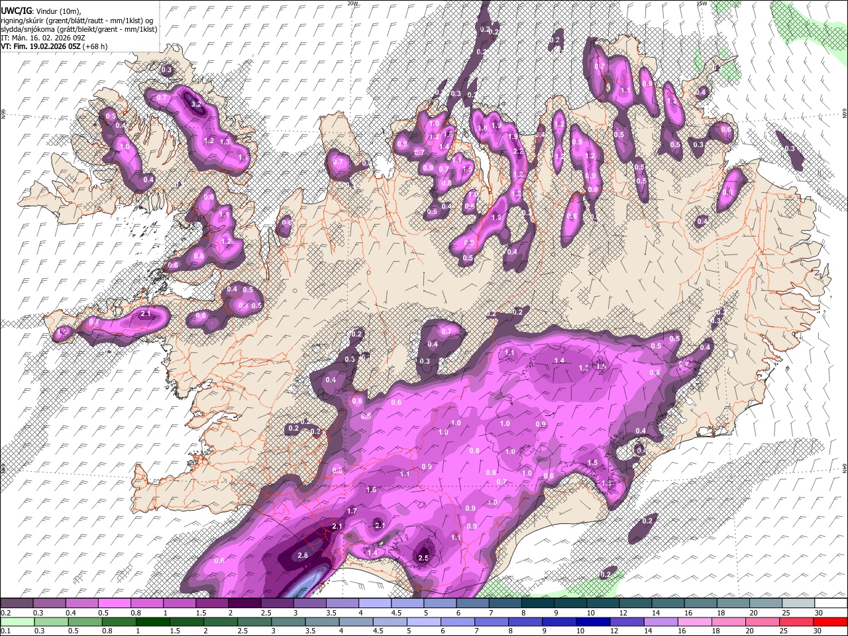Select the 'VT: Fim. 19.02.2026 05Z (+68 h)' line
Viewport: 848px width, 636px height.
point(54,46)
